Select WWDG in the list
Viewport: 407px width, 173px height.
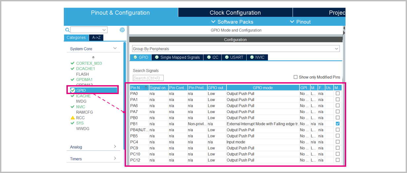tap(83, 129)
